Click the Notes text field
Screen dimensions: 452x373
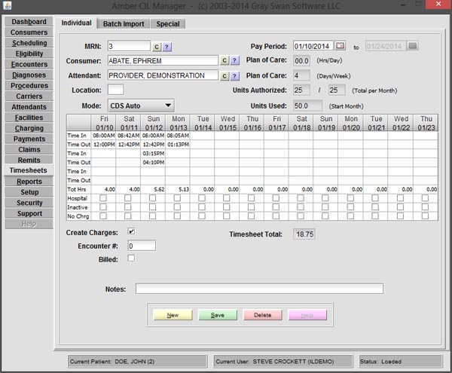pyautogui.click(x=259, y=289)
